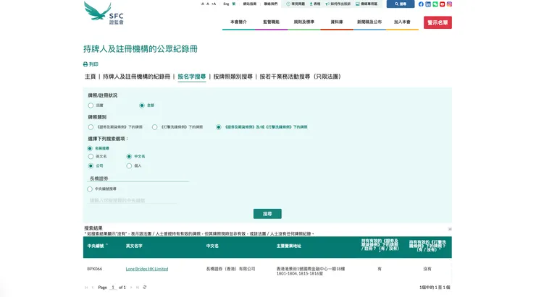Select the 活躍 status radio
The image size is (536, 297).
91,106
